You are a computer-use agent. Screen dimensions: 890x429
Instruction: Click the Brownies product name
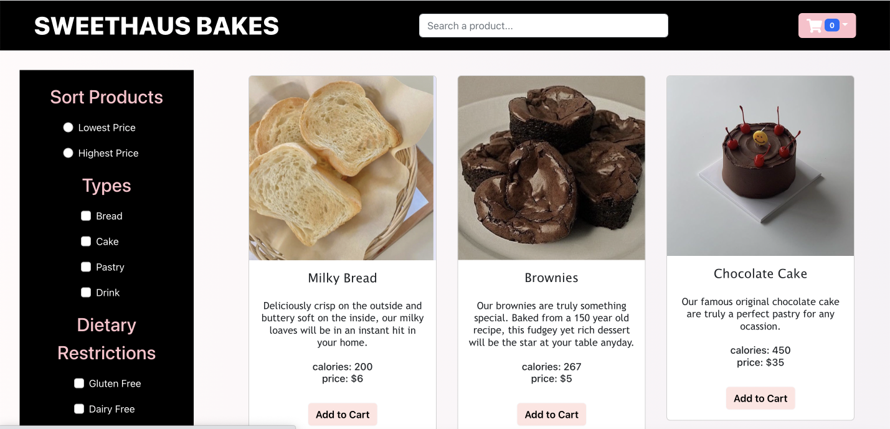(551, 278)
